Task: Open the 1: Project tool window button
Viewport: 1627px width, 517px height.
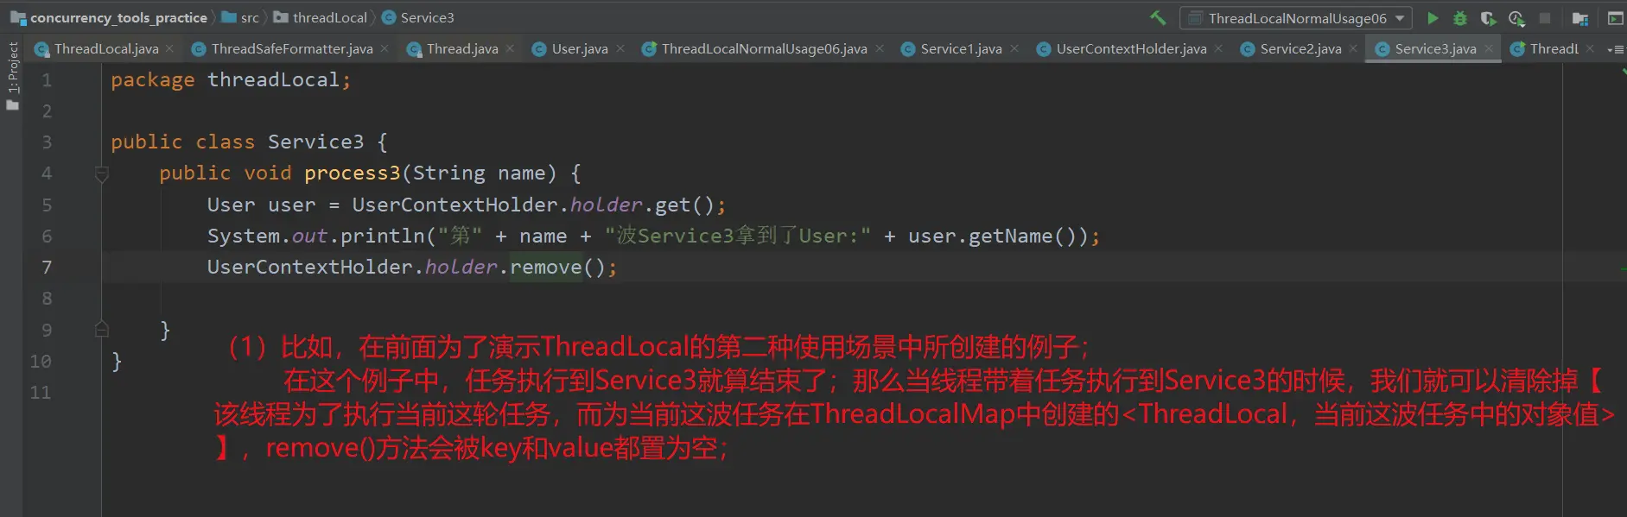Action: click(x=12, y=67)
